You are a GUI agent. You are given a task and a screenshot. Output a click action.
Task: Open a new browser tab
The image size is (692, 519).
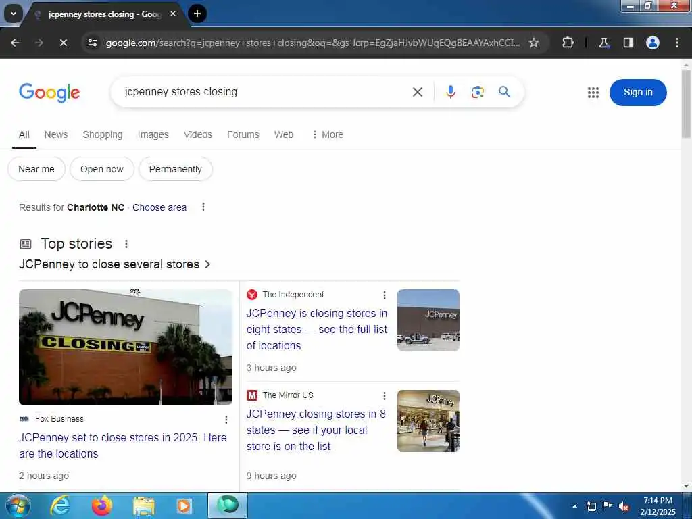[197, 14]
